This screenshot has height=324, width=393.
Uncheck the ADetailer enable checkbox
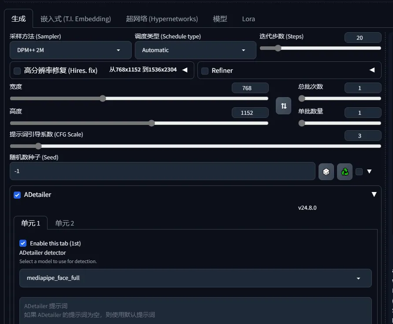coord(17,195)
